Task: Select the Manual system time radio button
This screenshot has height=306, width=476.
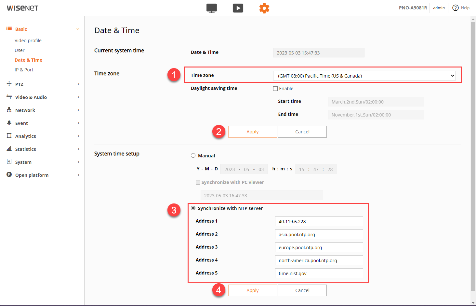Action: 193,155
